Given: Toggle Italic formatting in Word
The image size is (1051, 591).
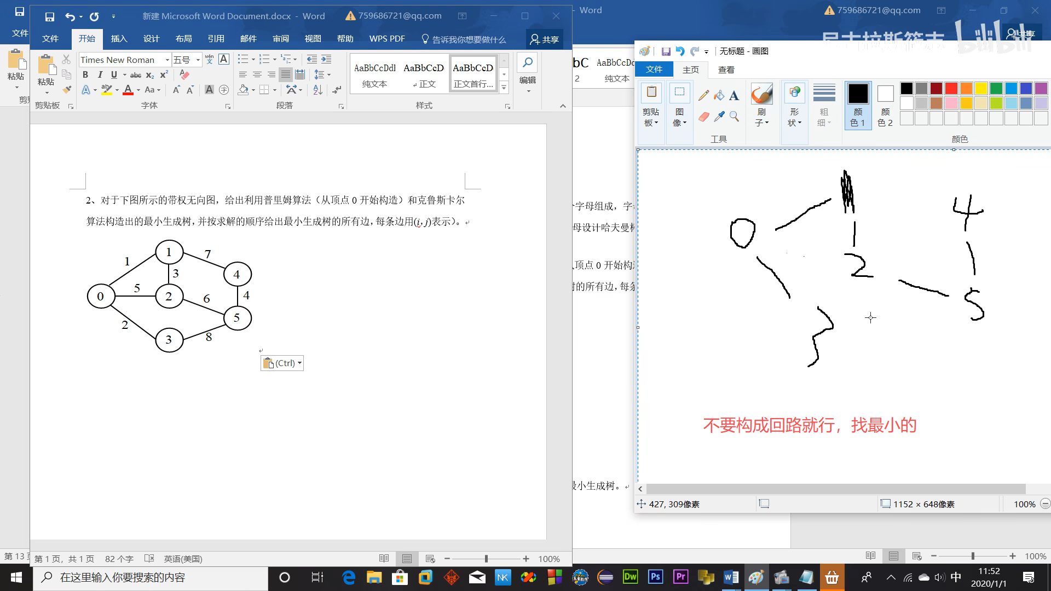Looking at the screenshot, I should coord(100,75).
